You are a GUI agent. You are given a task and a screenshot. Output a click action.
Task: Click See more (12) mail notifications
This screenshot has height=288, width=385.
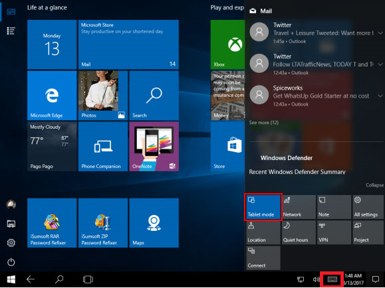(x=264, y=123)
